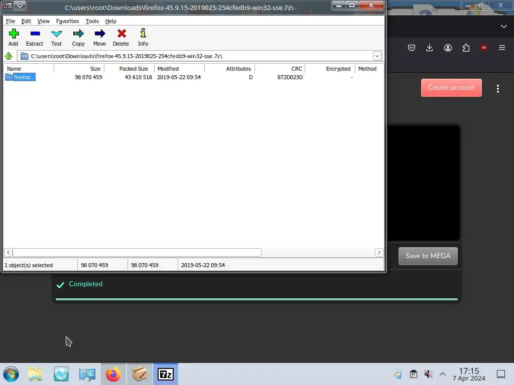Open the file explorer taskbar icon

[x=35, y=374]
